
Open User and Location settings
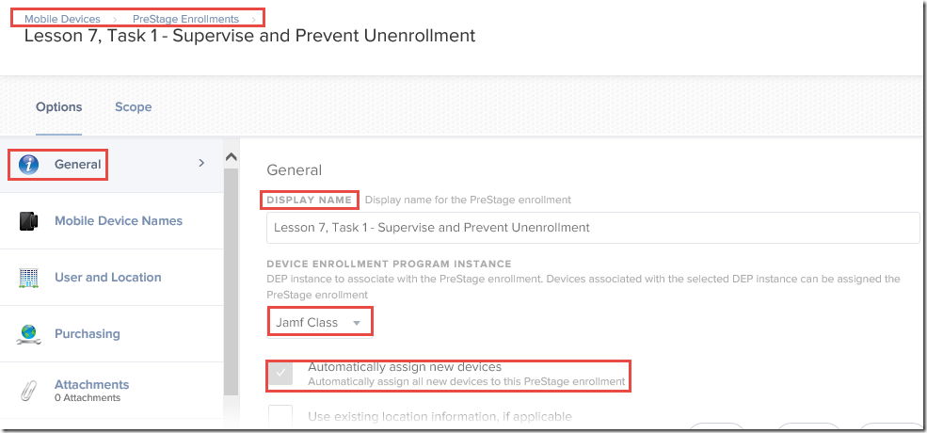click(x=108, y=278)
